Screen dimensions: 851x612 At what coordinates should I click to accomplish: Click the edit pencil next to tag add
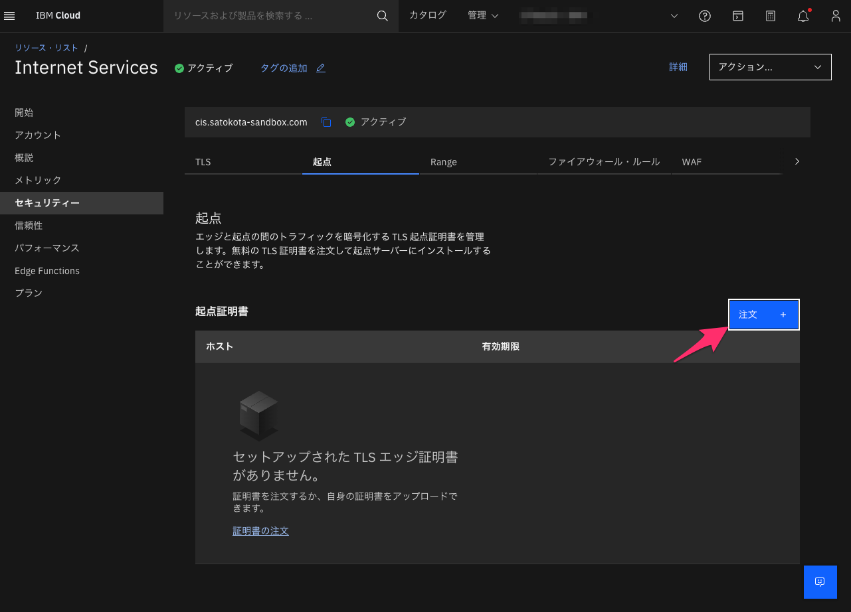tap(321, 68)
